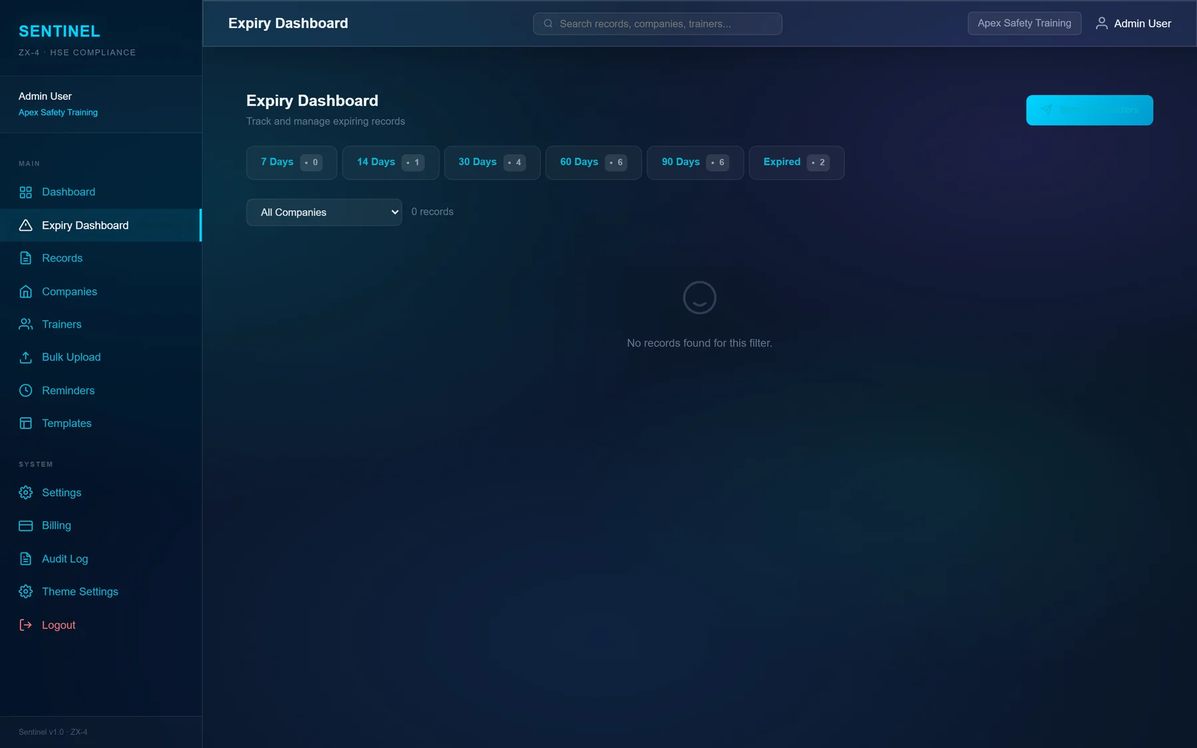Focus the search records input field
The height and width of the screenshot is (748, 1197).
point(657,23)
